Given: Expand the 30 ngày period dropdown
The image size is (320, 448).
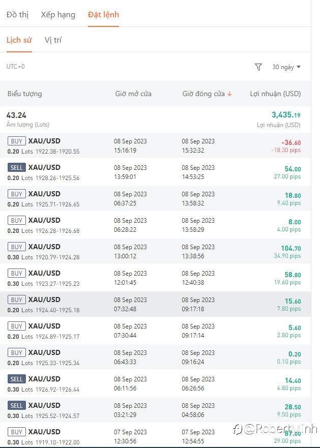Looking at the screenshot, I should click(286, 67).
